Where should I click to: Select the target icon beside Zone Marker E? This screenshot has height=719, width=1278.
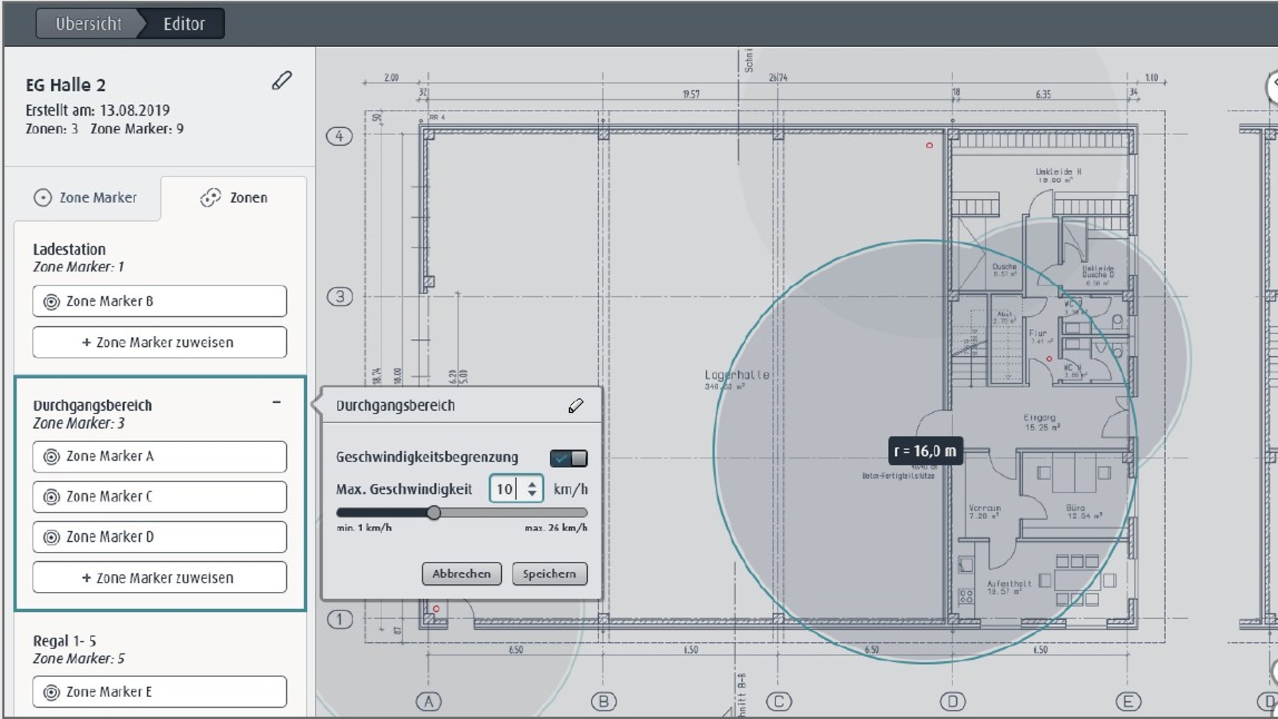click(x=50, y=692)
